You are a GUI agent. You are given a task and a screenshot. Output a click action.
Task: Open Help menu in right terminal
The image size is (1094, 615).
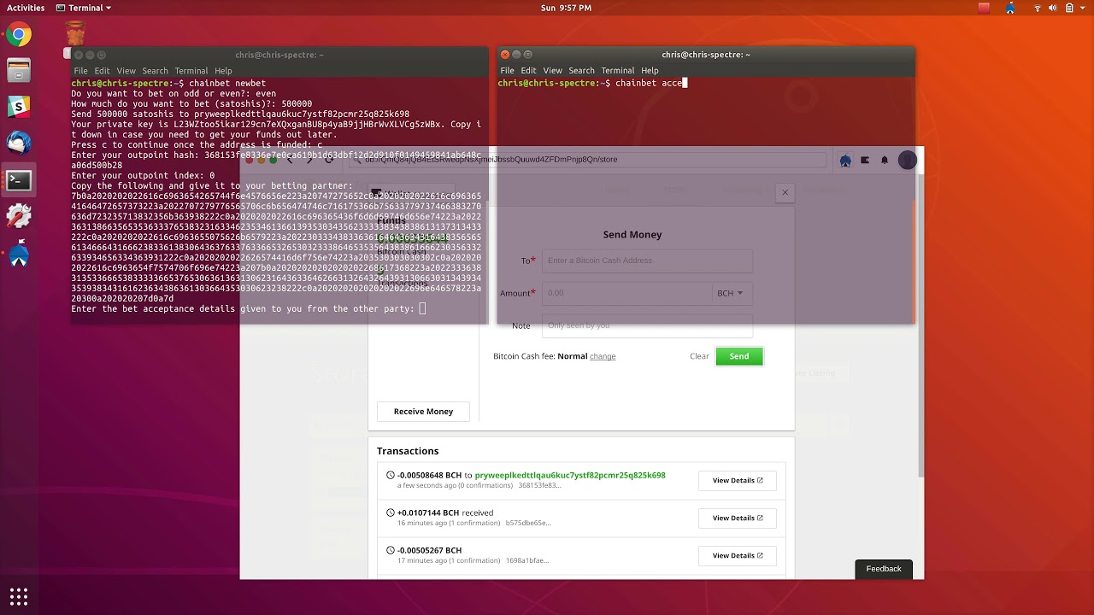coord(650,70)
